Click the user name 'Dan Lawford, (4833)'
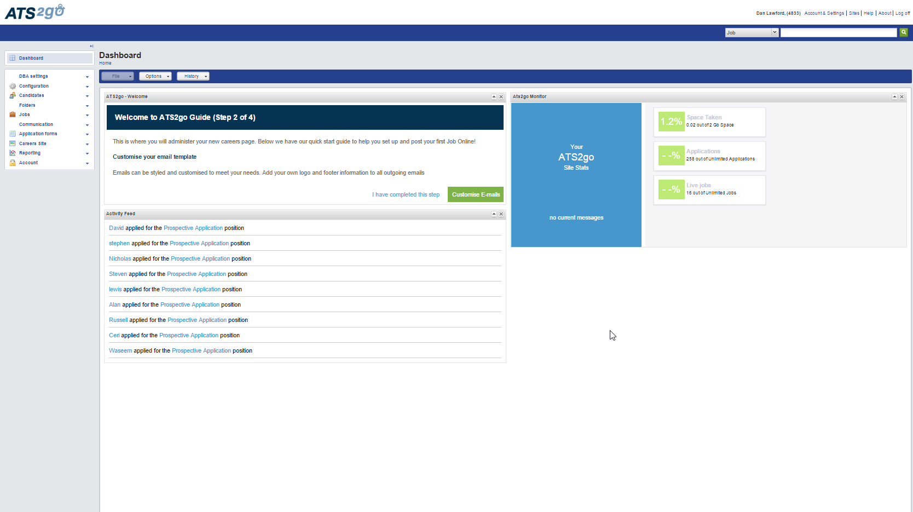Screen dimensions: 913x512 pos(778,13)
